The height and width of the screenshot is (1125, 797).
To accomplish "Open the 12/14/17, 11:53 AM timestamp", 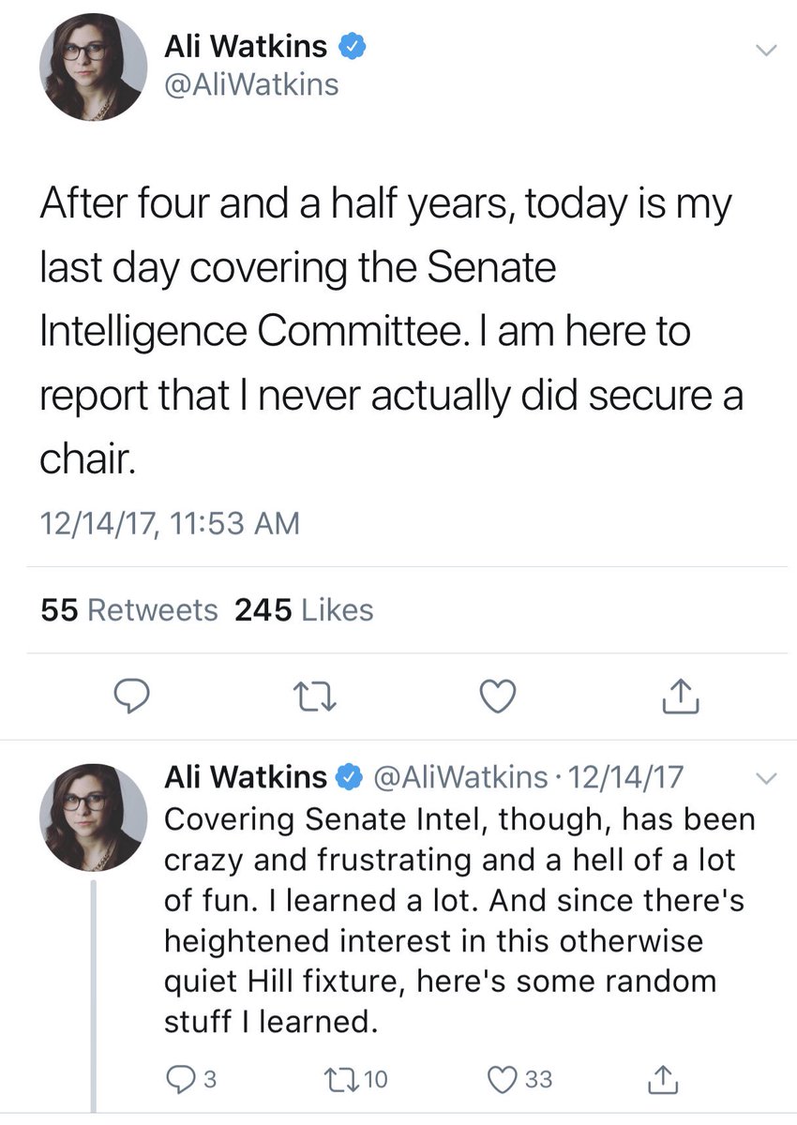I will (x=170, y=522).
